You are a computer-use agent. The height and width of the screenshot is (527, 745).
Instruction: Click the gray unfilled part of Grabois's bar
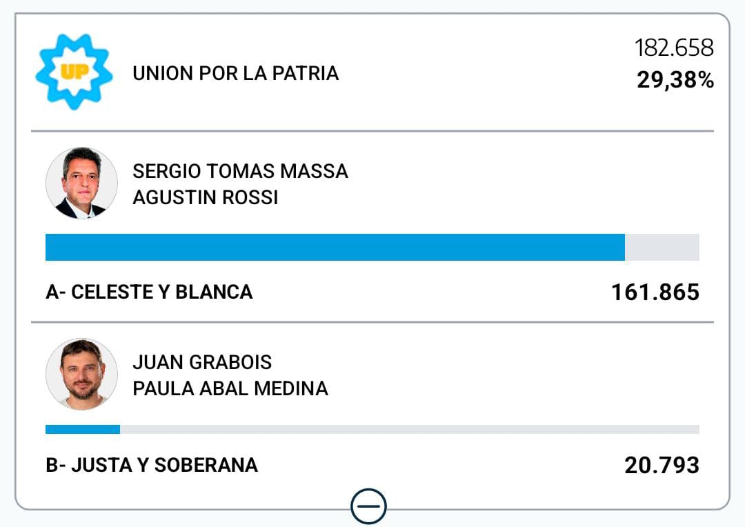click(x=409, y=429)
